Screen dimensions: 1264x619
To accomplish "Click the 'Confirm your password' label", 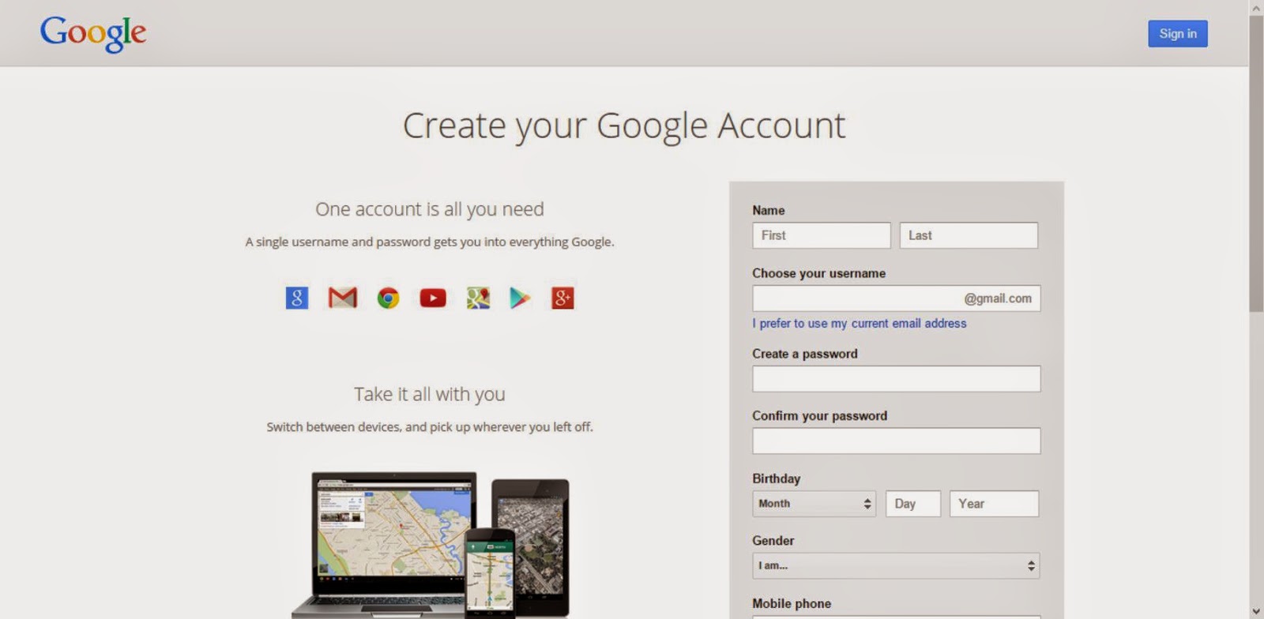I will pos(819,416).
